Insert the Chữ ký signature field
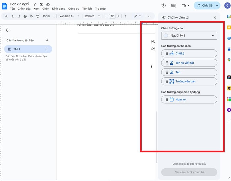The image size is (231, 181). 189,53
